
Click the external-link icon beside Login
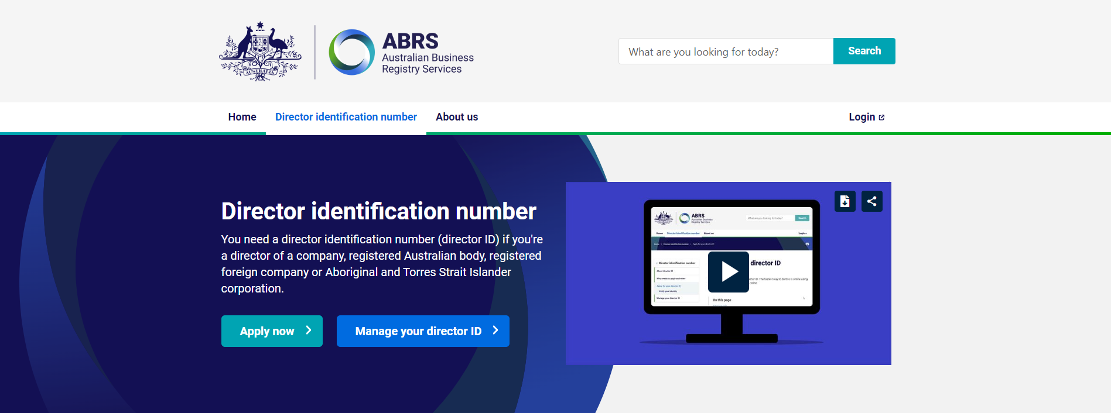click(881, 118)
